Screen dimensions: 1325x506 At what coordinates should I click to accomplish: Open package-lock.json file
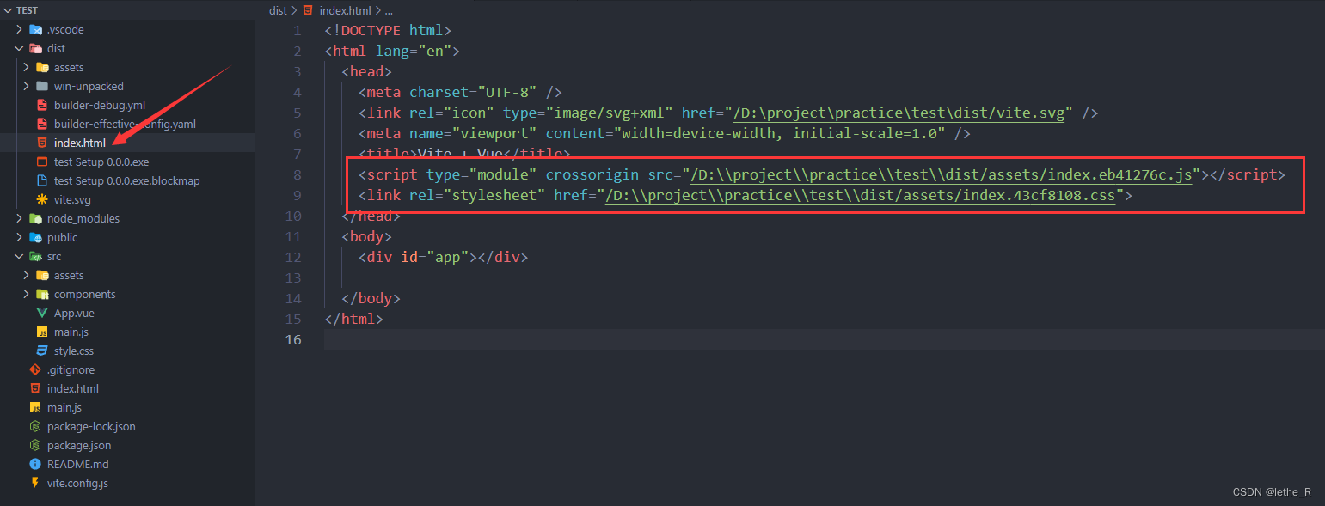click(91, 426)
